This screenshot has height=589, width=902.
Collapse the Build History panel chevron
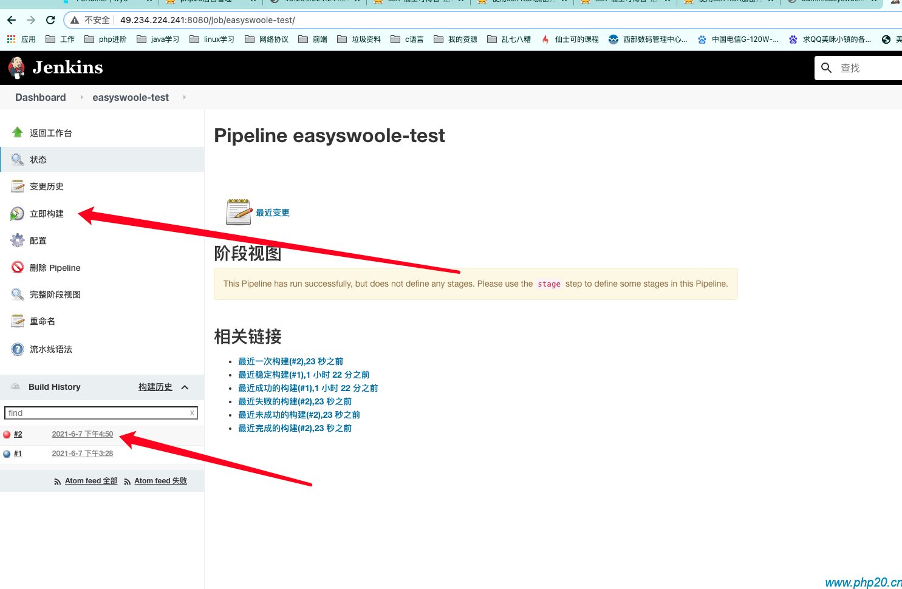(x=185, y=387)
